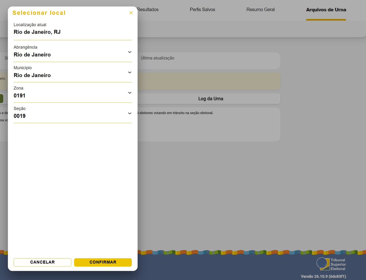The height and width of the screenshot is (280, 366).
Task: Click the Município value Rio de Janeiro
Action: tap(32, 75)
